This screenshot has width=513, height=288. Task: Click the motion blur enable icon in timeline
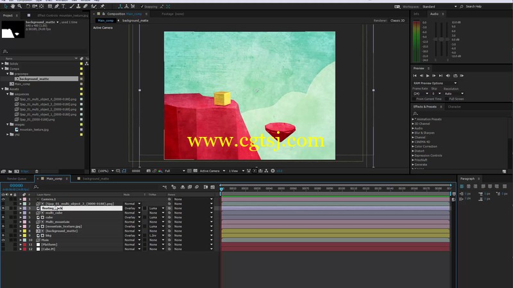pyautogui.click(x=197, y=187)
